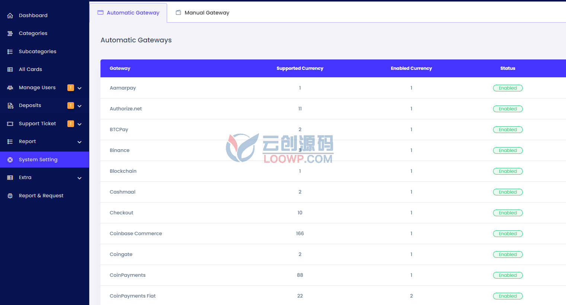Click the System Setting lifebuoy icon

click(10, 160)
